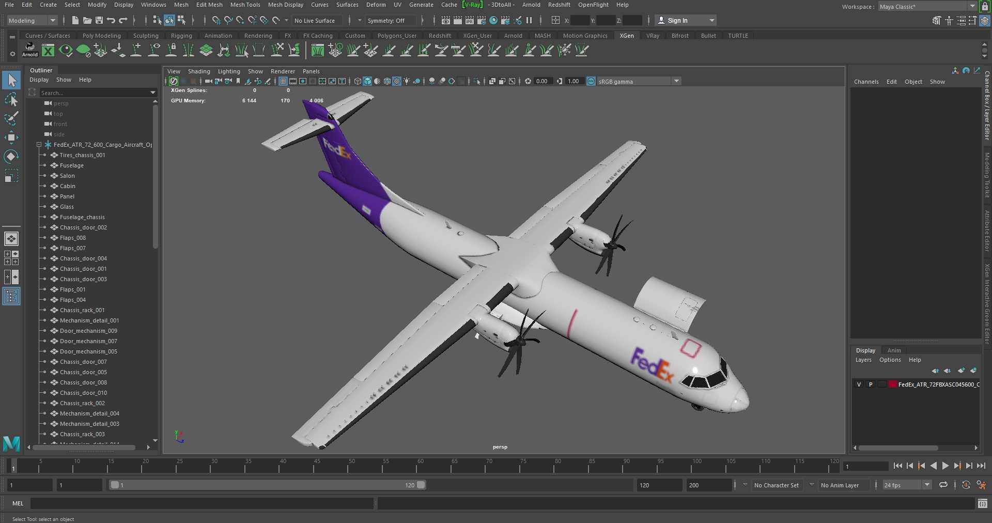
Task: Toggle the viewport grid display
Action: pyautogui.click(x=283, y=81)
